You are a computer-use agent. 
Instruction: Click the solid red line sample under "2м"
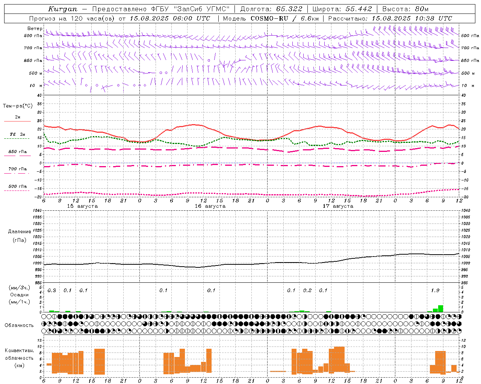[x=18, y=121]
